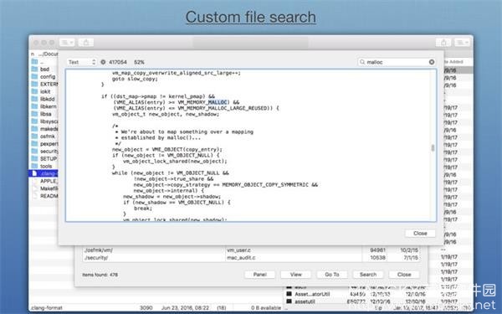Select the SETUP folder
The image size is (502, 314).
[44, 158]
